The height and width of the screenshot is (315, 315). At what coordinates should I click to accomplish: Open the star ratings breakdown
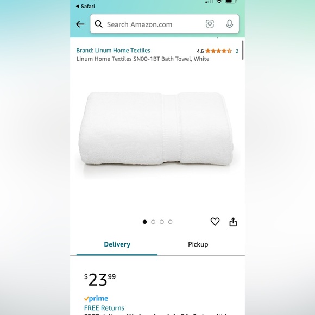click(x=218, y=51)
